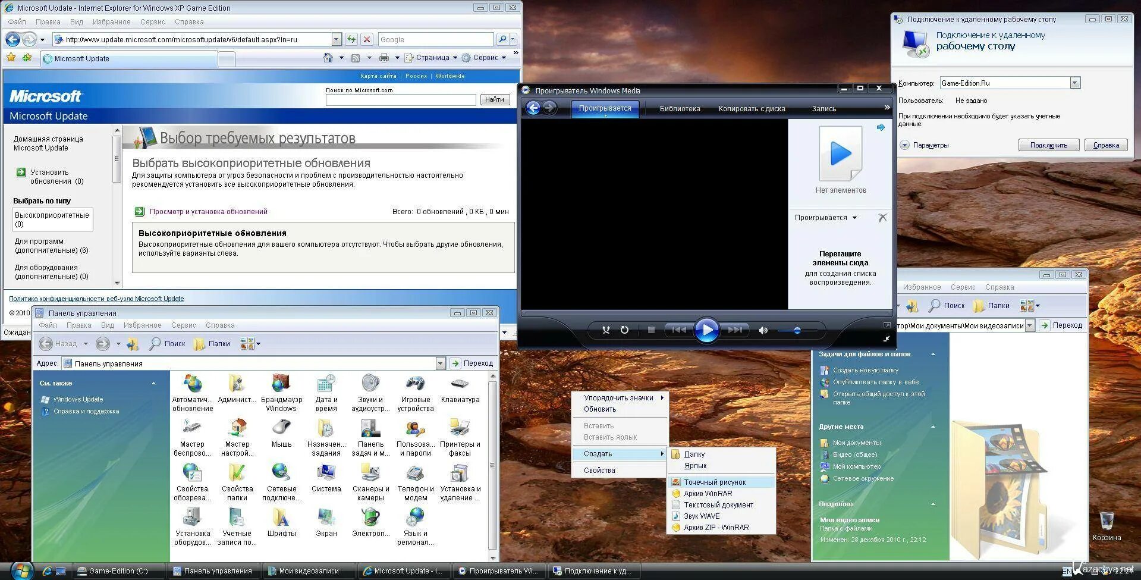1141x580 pixels.
Task: Open Экран icon in Control Panel
Action: tap(326, 522)
